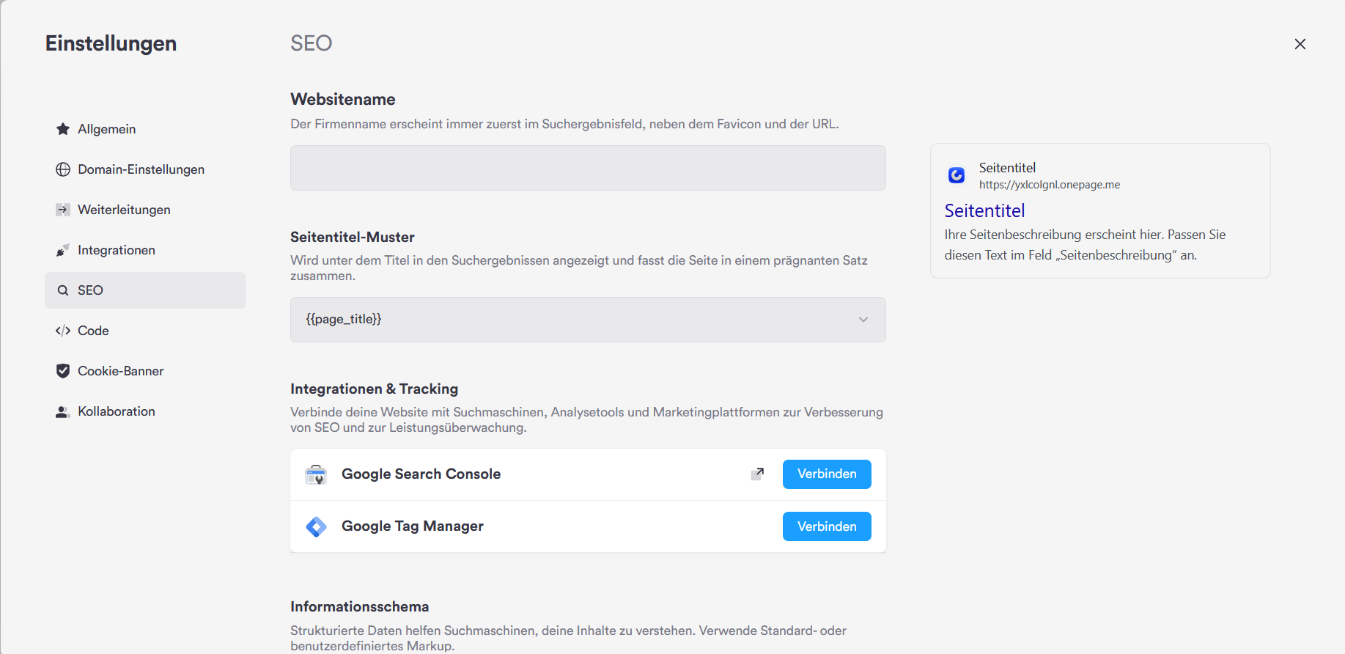Click the magnifier icon beside SEO
This screenshot has height=654, width=1345.
tap(63, 290)
